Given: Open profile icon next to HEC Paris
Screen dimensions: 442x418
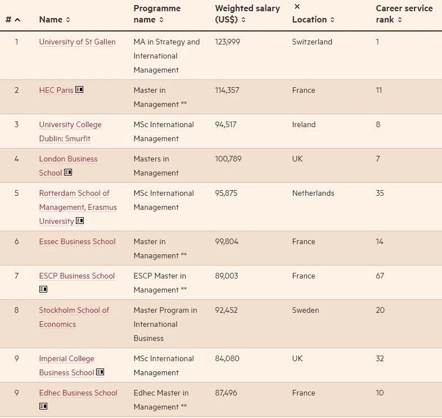Looking at the screenshot, I should [x=79, y=89].
